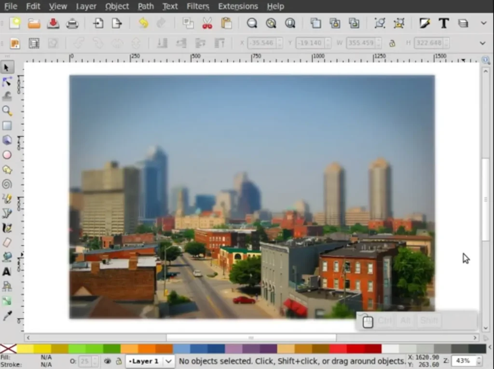Click the zoom percentage field
This screenshot has width=494, height=369.
(x=463, y=361)
